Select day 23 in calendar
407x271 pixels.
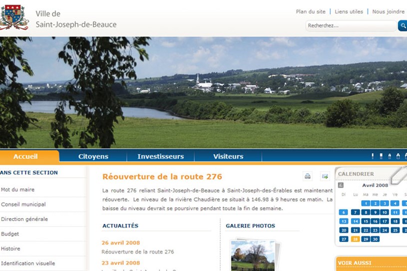pyautogui.click(x=375, y=230)
